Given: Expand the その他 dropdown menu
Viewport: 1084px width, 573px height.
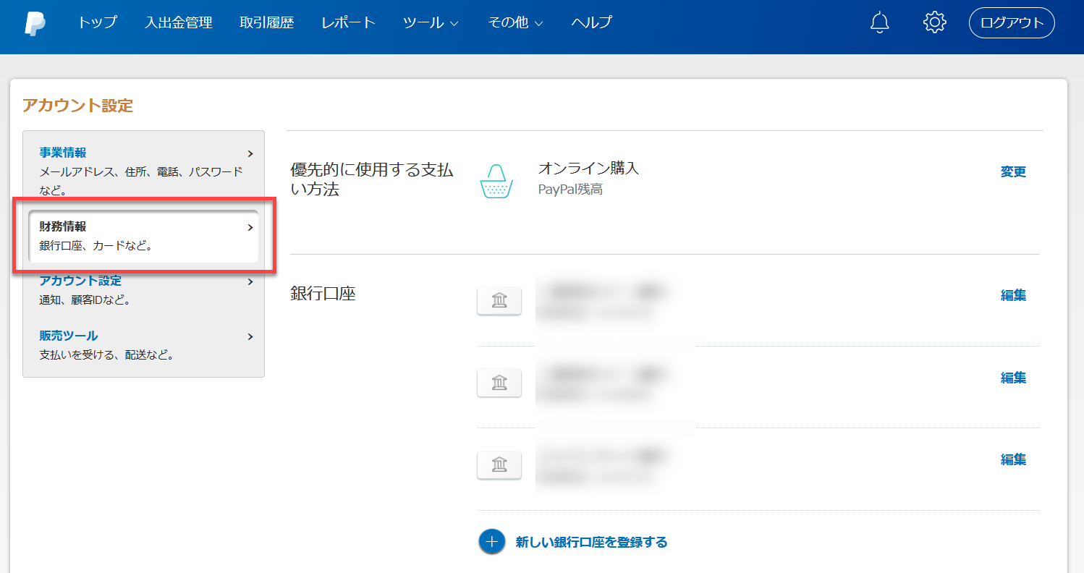Looking at the screenshot, I should 515,23.
